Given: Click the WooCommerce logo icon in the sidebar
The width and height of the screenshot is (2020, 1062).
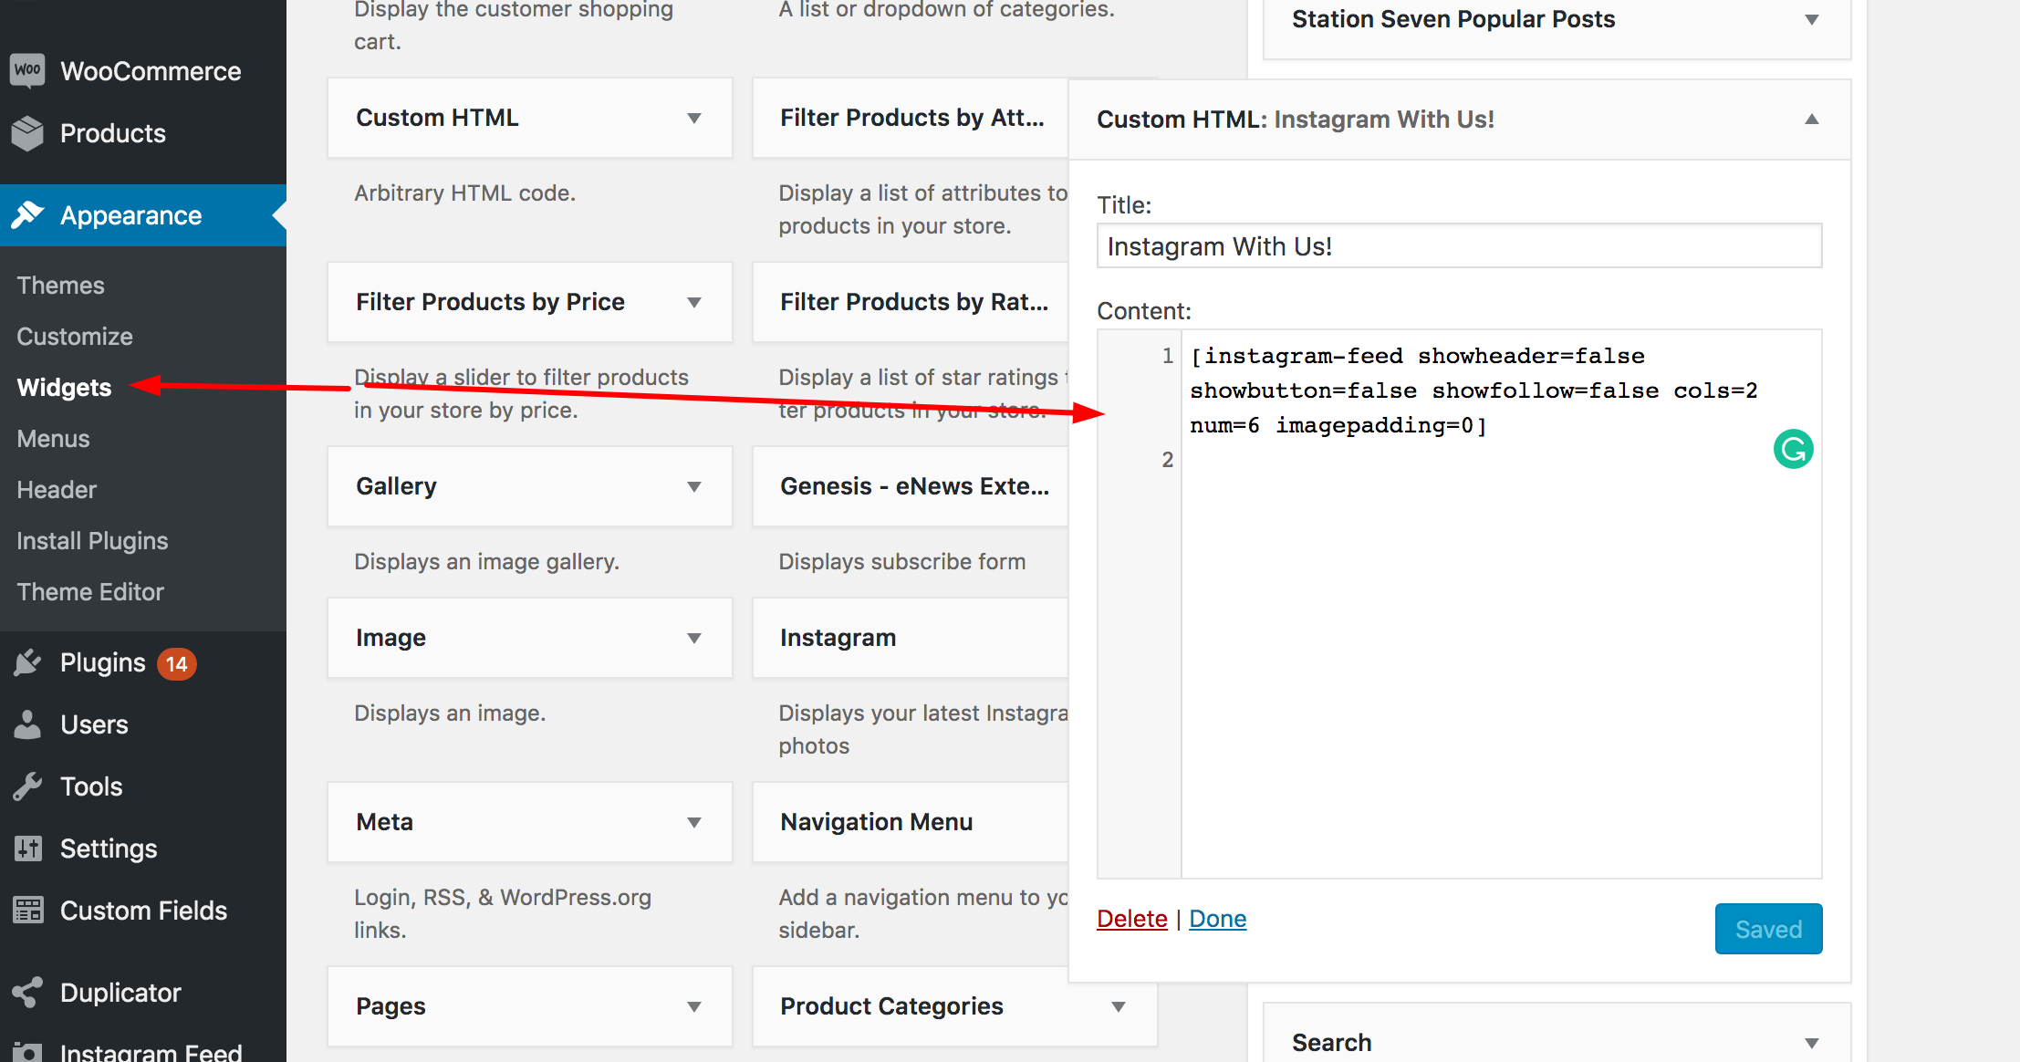Looking at the screenshot, I should [x=27, y=70].
